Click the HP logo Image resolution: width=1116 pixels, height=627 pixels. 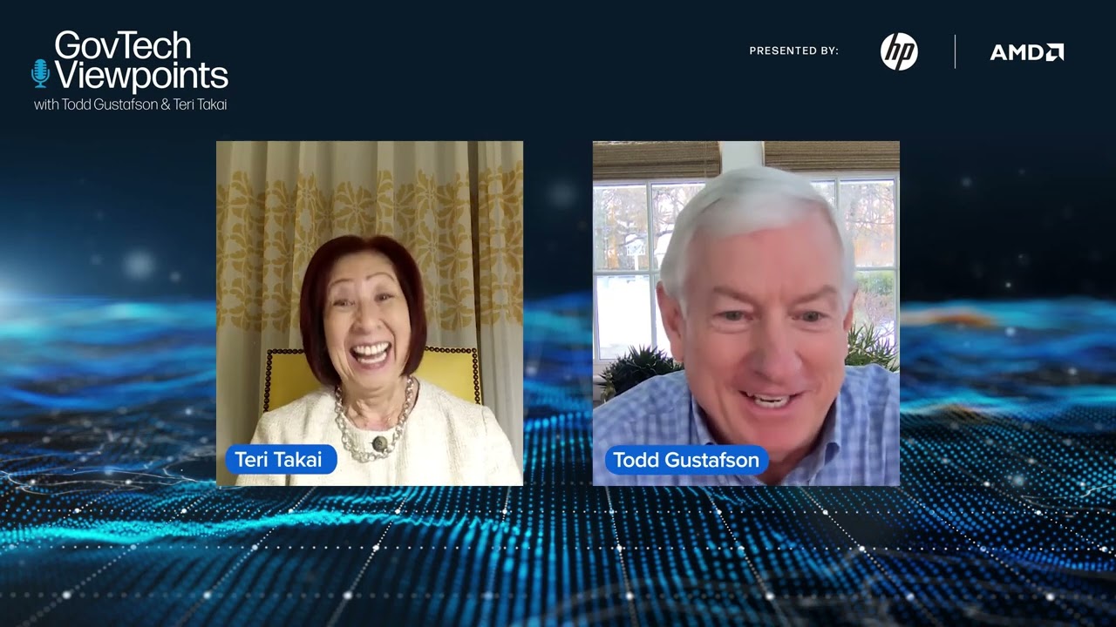point(899,51)
